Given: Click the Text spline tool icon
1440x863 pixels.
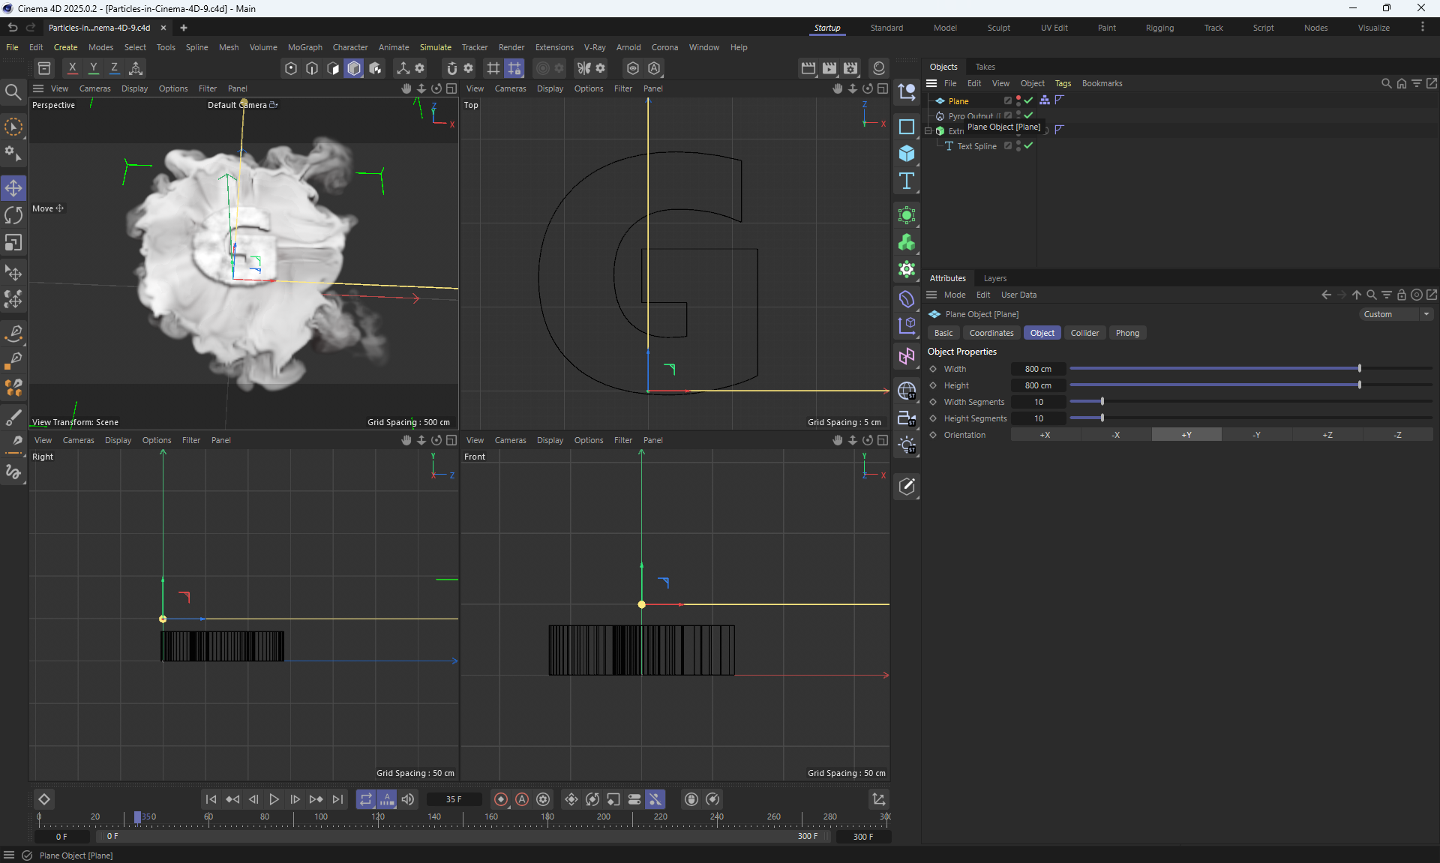Looking at the screenshot, I should point(907,181).
